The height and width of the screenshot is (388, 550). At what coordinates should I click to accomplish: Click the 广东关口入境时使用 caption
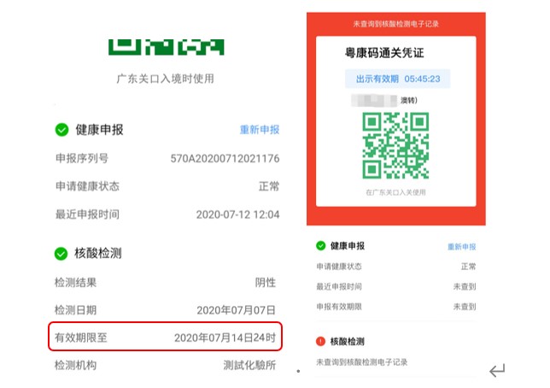pos(165,79)
